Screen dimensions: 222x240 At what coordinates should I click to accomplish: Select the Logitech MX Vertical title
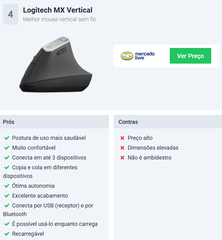tap(57, 10)
